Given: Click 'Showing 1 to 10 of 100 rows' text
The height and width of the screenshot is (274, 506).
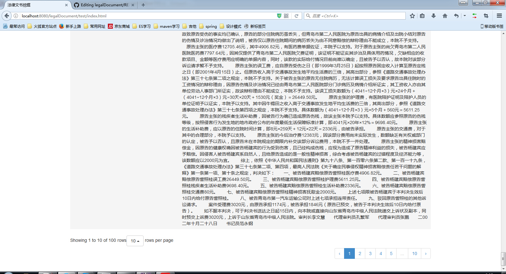Looking at the screenshot, I should [x=98, y=240].
